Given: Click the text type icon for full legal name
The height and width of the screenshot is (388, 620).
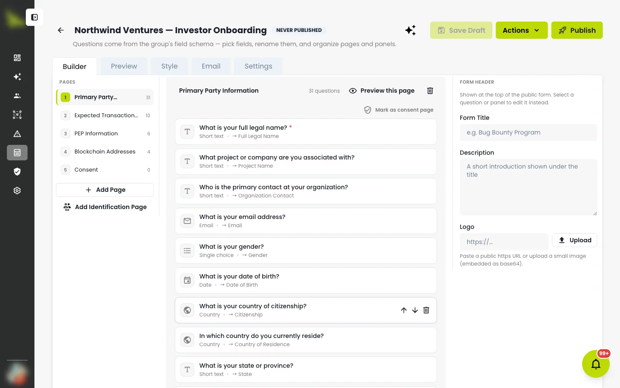Looking at the screenshot, I should coord(187,132).
